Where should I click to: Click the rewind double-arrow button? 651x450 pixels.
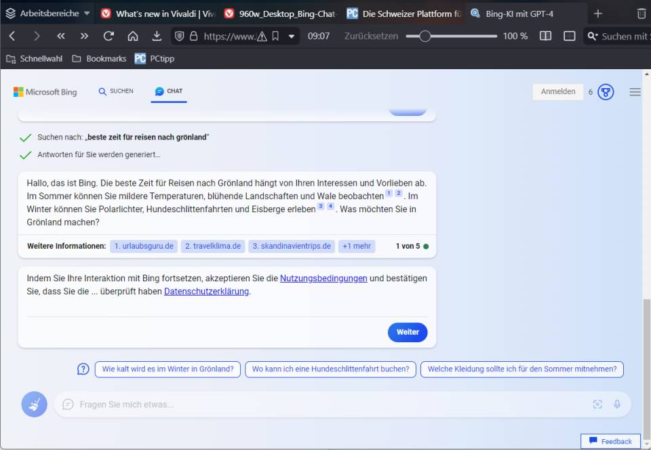[x=60, y=37]
